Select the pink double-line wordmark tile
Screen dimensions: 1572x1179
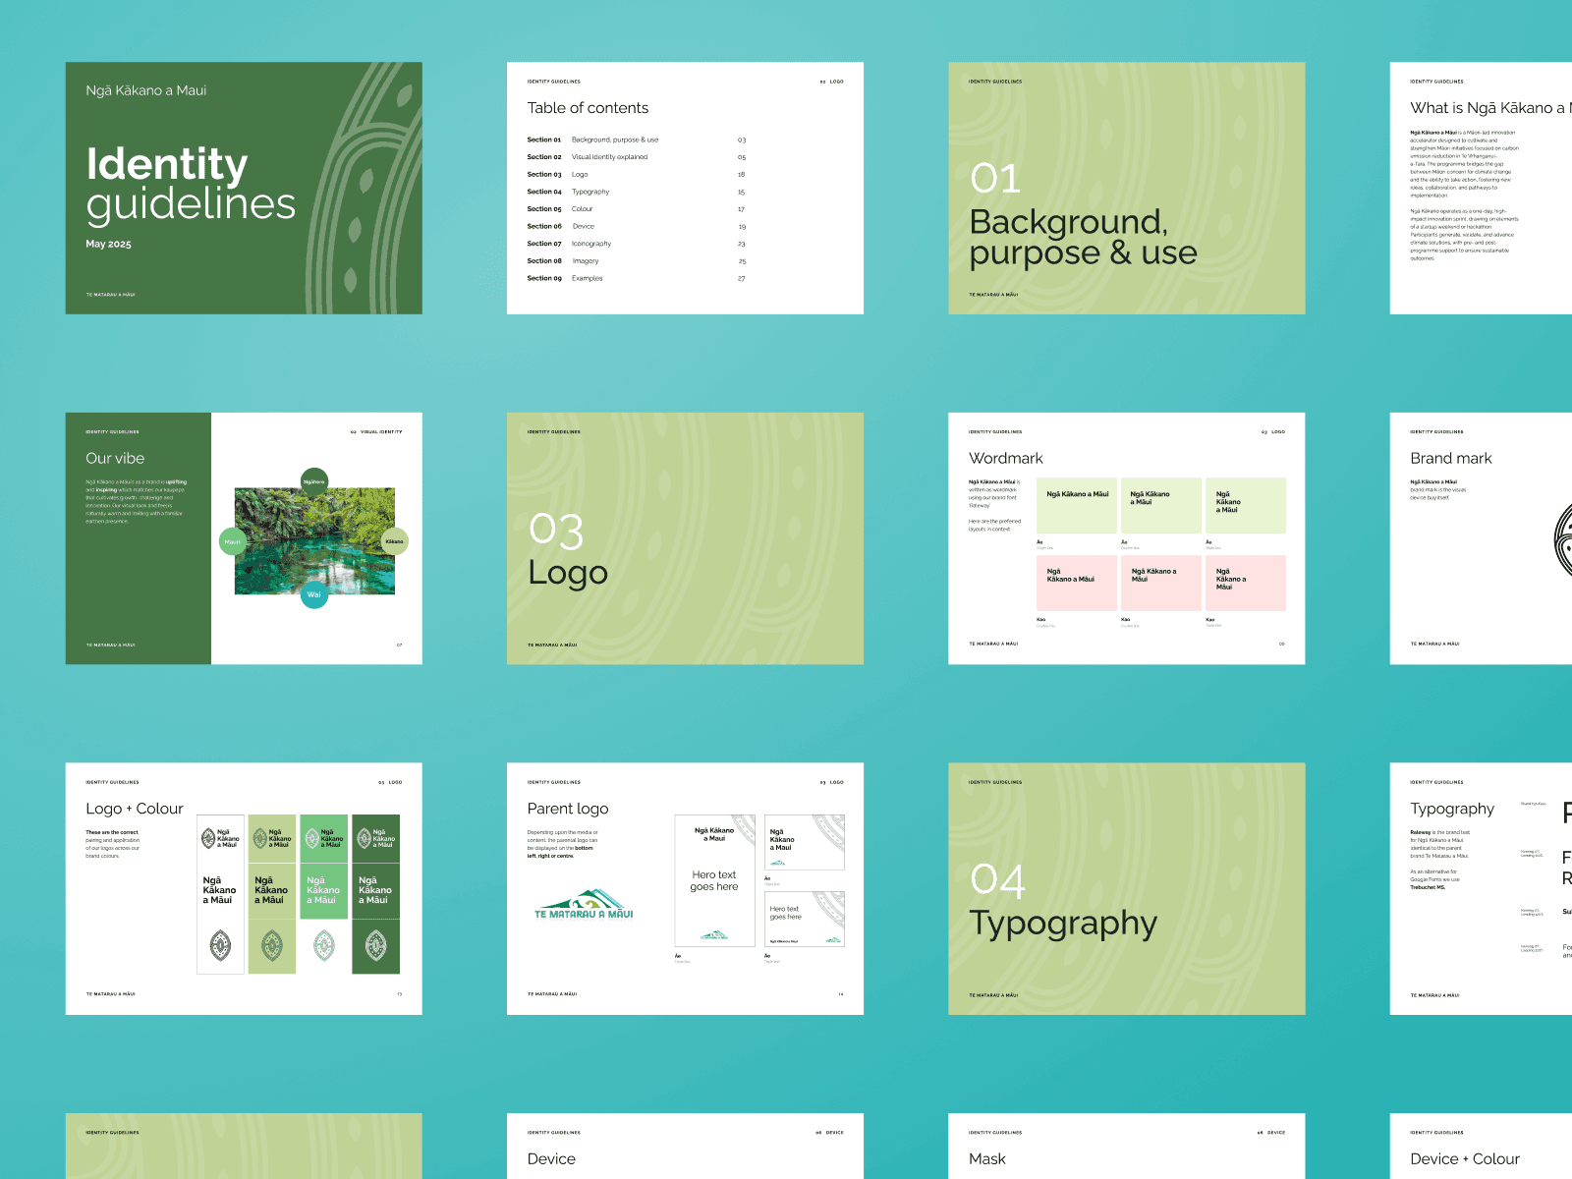(1161, 583)
